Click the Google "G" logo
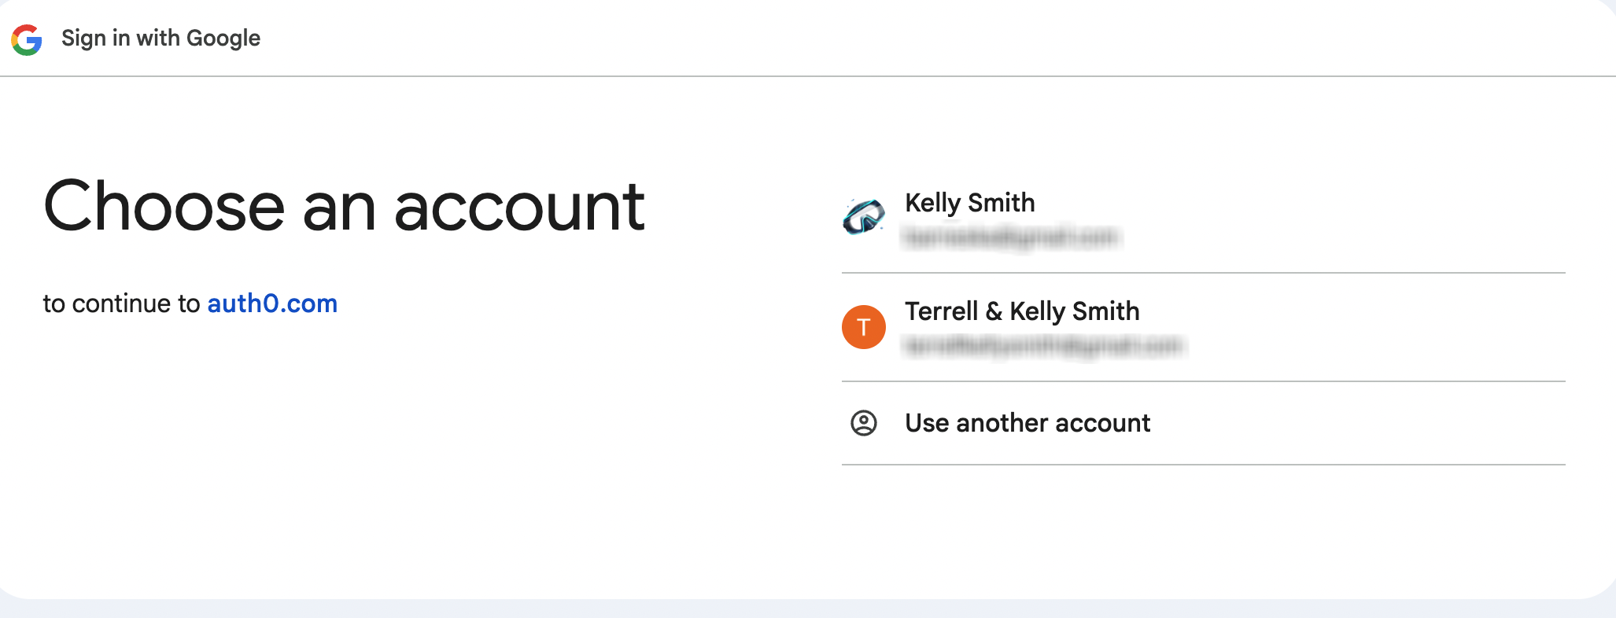Screen dimensions: 1616x618 pyautogui.click(x=27, y=39)
